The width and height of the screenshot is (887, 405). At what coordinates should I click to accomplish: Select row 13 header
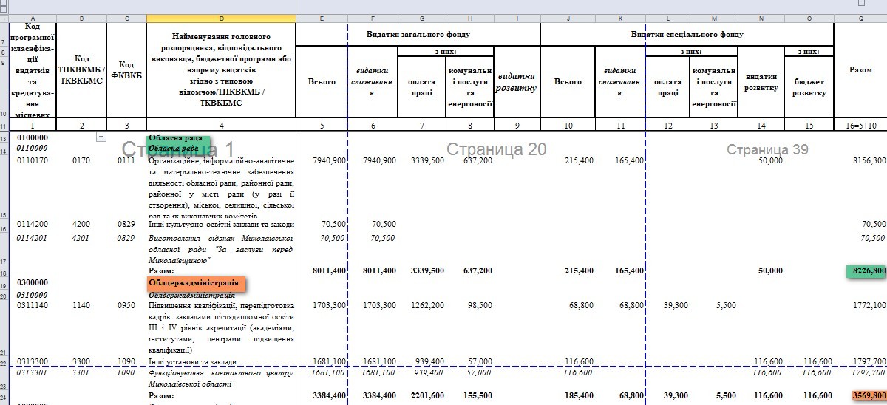(x=4, y=137)
